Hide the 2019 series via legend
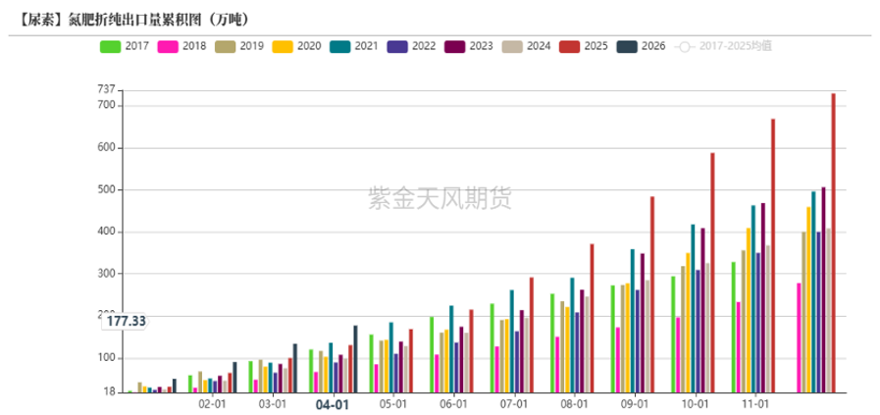The image size is (880, 415). click(x=239, y=46)
